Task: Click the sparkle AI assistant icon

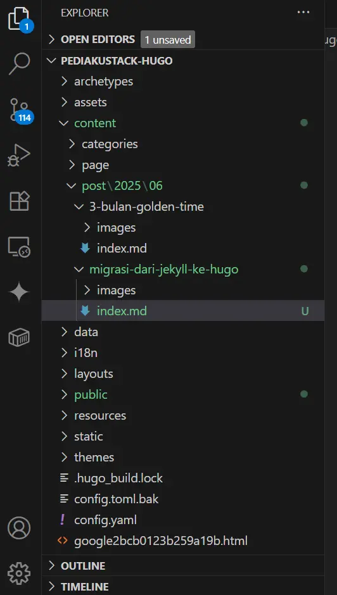Action: [19, 292]
